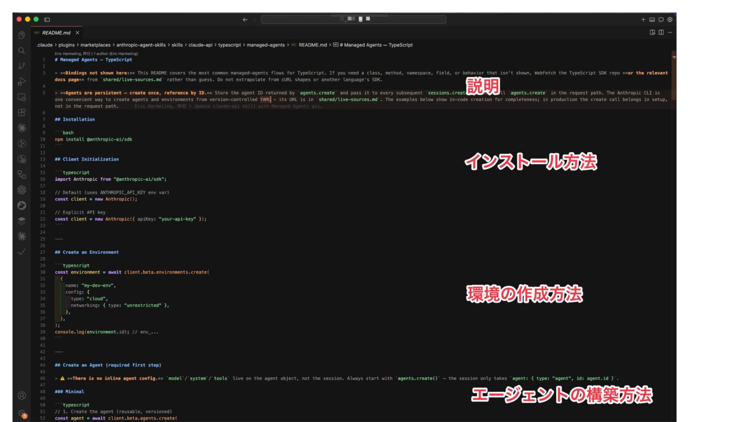The width and height of the screenshot is (750, 422).
Task: Open the OpenAI logo icon in the activity bar
Action: [x=22, y=190]
